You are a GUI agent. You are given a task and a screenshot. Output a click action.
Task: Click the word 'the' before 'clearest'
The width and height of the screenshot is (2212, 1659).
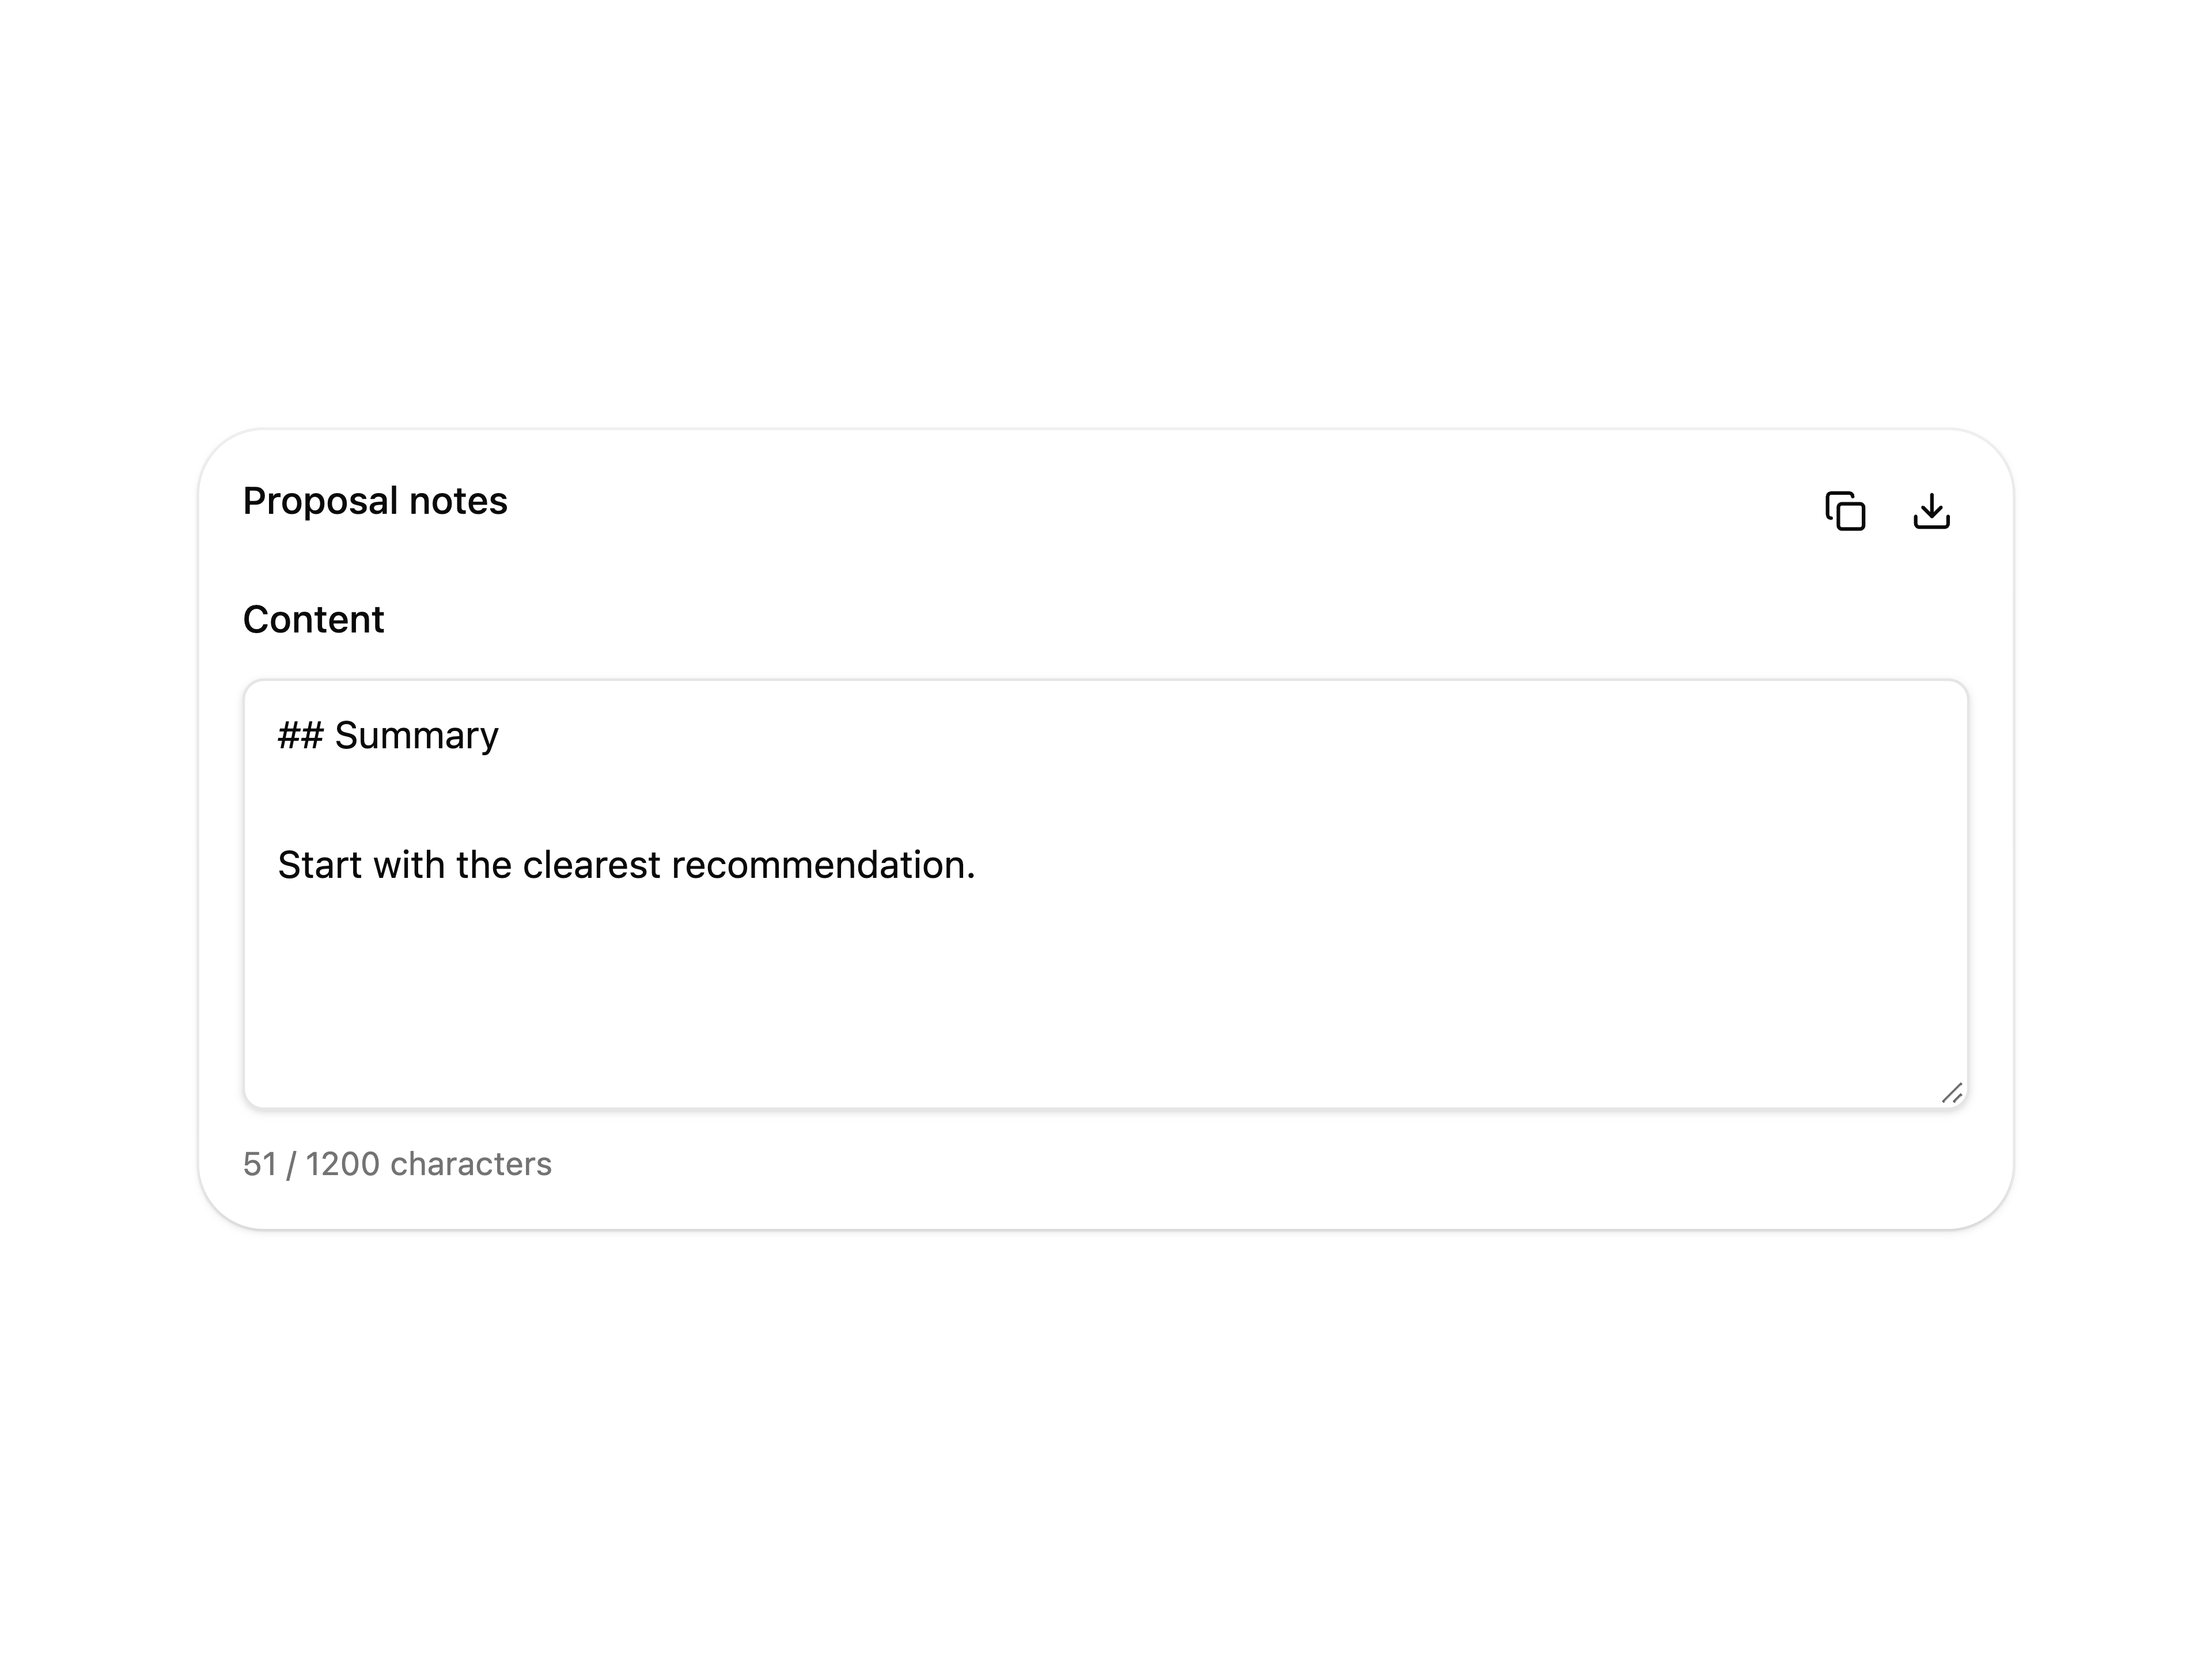click(484, 865)
